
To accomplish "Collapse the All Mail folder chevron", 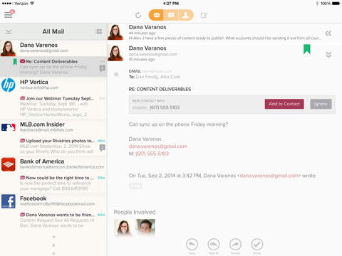I will pyautogui.click(x=9, y=31).
